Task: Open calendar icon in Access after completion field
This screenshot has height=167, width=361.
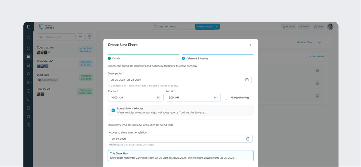Action: 248,138
